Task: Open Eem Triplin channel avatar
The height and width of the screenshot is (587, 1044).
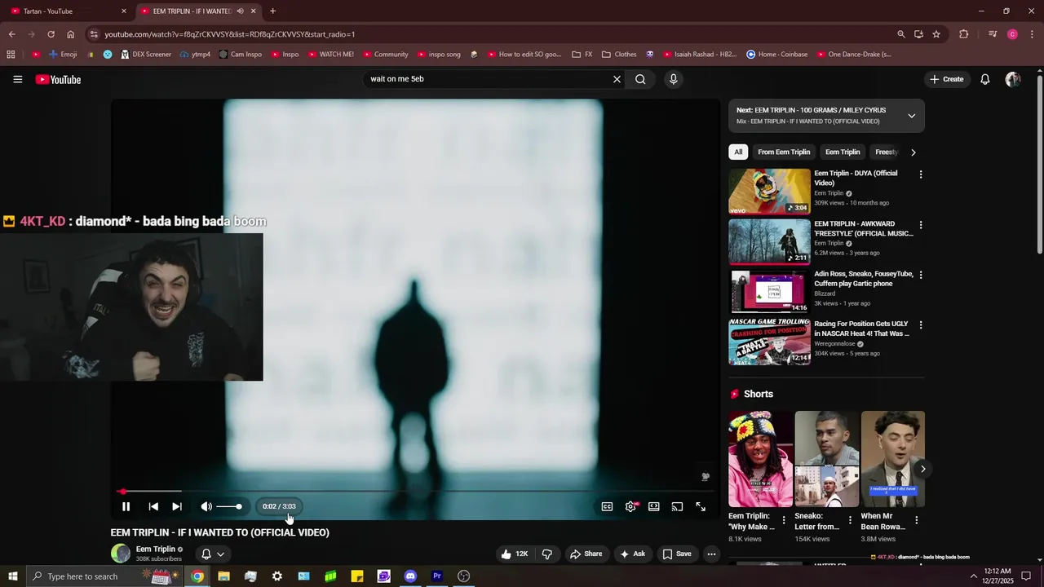Action: point(121,554)
